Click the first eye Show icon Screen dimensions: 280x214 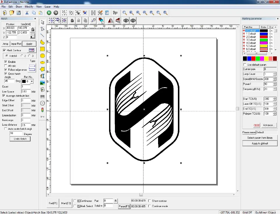(x=126, y=21)
